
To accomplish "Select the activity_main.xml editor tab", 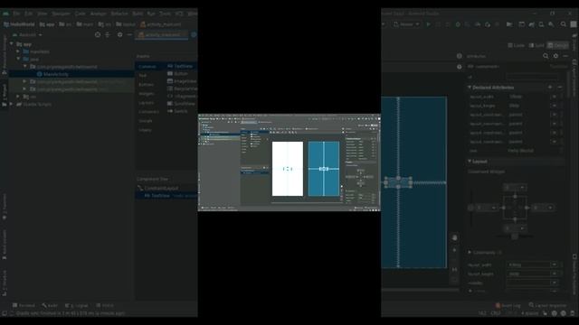I will click(x=162, y=34).
